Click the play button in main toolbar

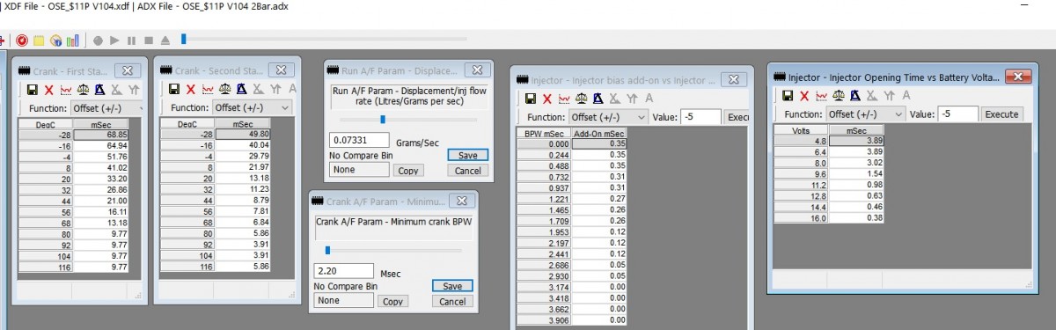coord(114,40)
